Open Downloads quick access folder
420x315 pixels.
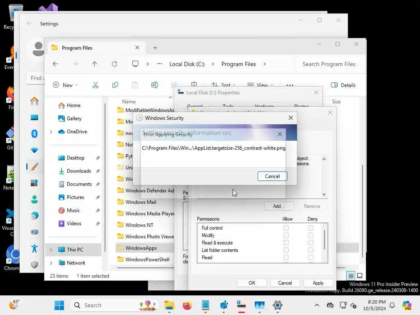[x=75, y=171]
